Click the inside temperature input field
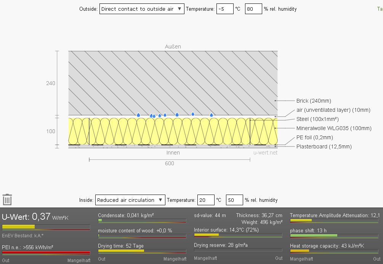 205,200
